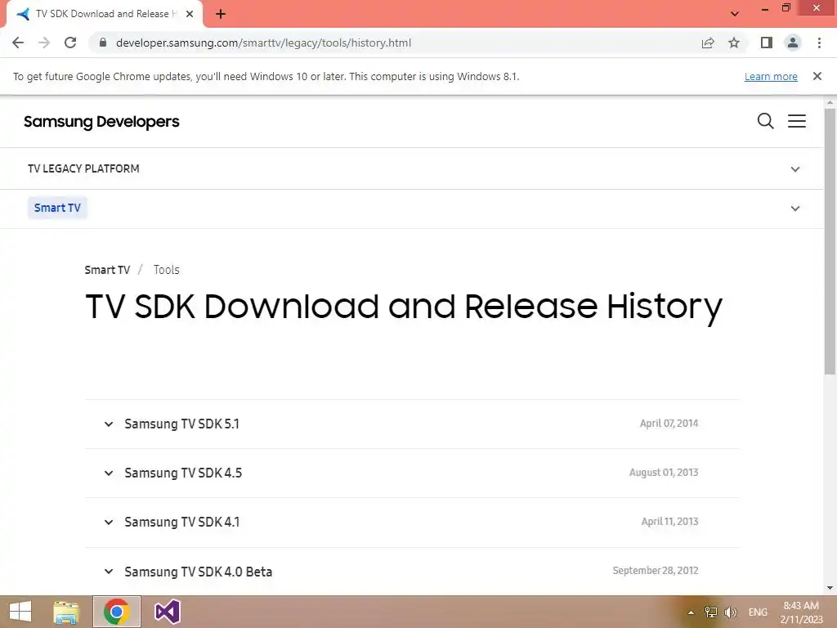Click the scrollbar down arrow
Image resolution: width=837 pixels, height=628 pixels.
coord(830,588)
